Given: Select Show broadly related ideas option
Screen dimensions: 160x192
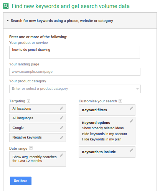Looking at the screenshot, I should tap(103, 128).
